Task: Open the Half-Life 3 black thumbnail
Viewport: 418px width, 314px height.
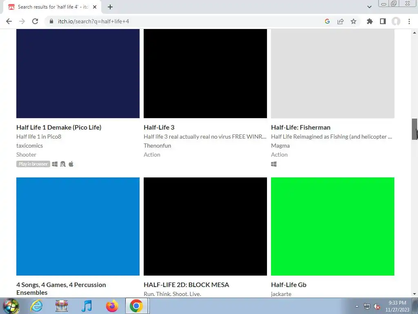Action: (x=205, y=74)
